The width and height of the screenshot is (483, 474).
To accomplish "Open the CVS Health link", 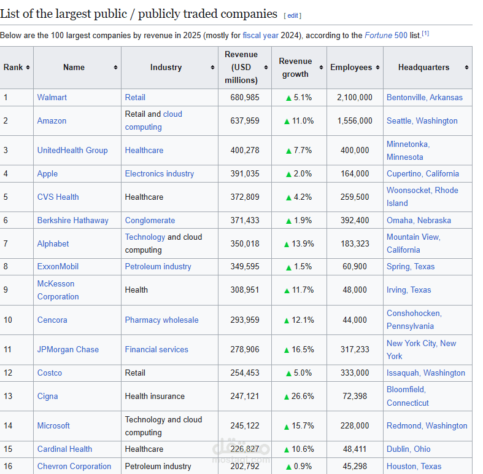I will pos(58,197).
